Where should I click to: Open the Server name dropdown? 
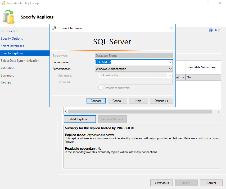(170, 62)
